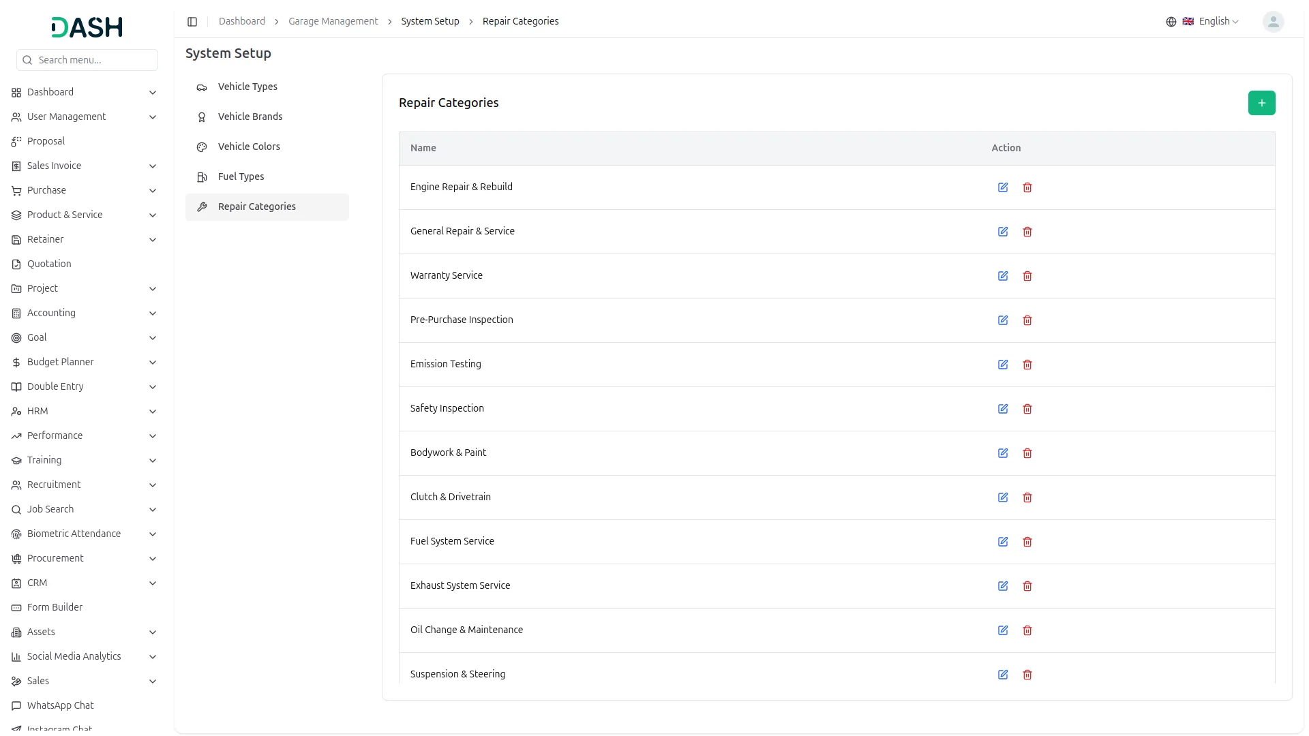Open the Vehicle Brands setup tab
This screenshot has height=736, width=1309.
267,117
